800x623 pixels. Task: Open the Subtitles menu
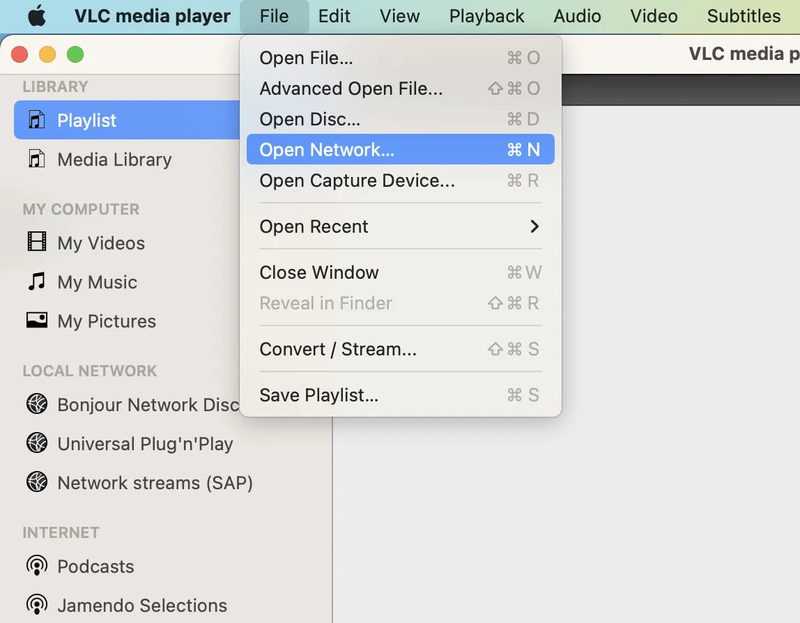[744, 16]
